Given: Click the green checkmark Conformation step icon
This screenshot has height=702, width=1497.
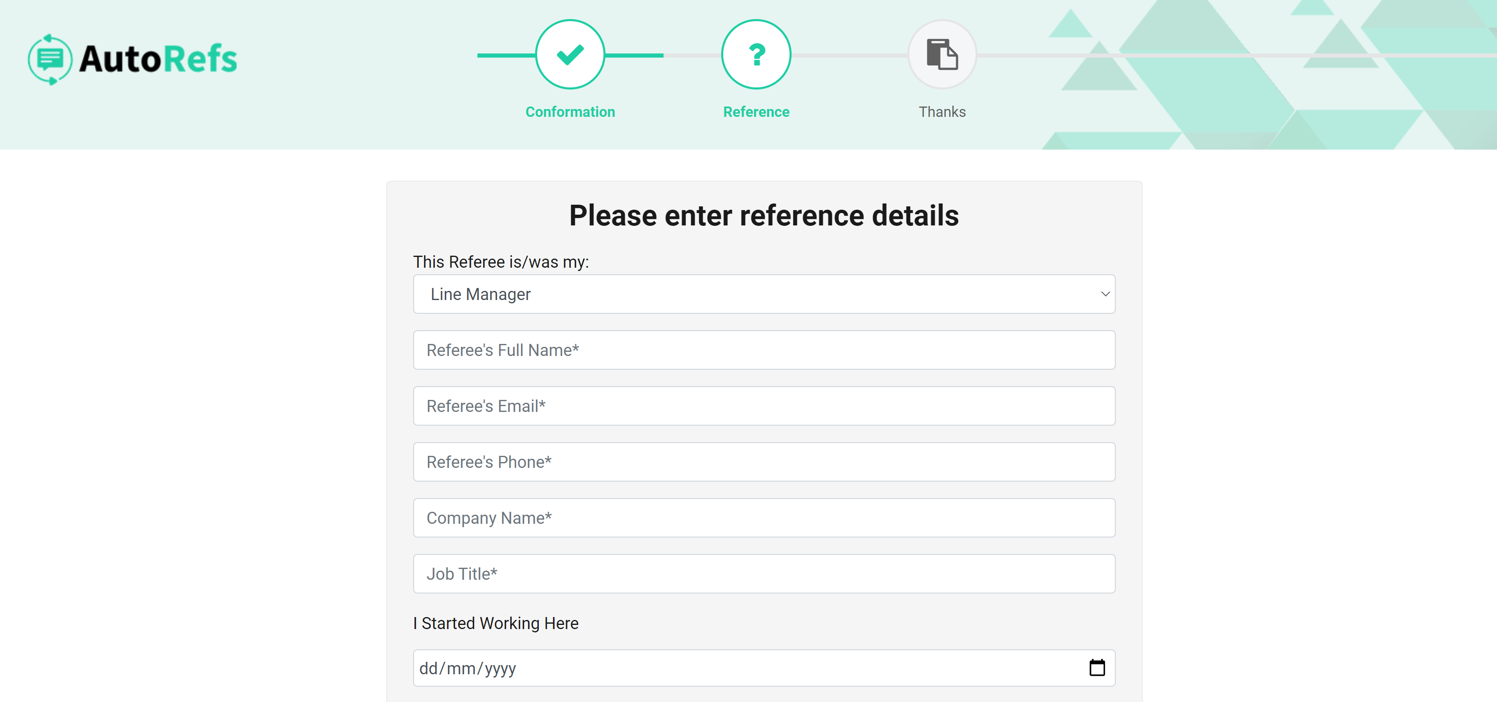Looking at the screenshot, I should click(x=569, y=55).
